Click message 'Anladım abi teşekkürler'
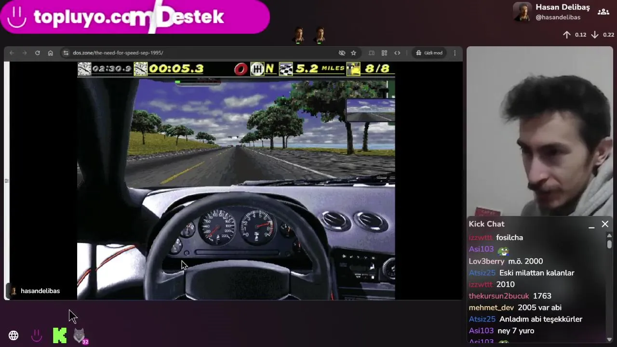The image size is (617, 347). click(x=541, y=319)
